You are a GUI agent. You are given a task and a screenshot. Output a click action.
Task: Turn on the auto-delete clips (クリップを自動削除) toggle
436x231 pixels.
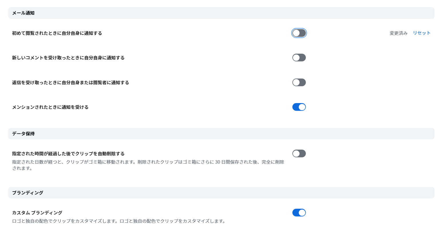coord(299,154)
